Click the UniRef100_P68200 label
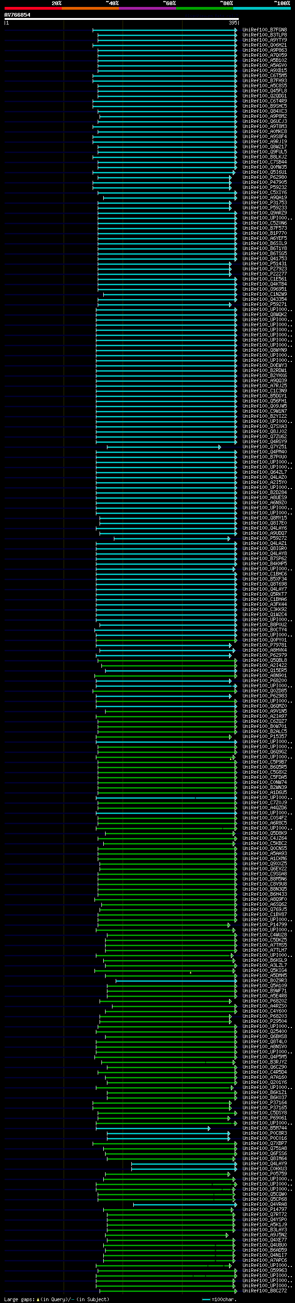The width and height of the screenshot is (295, 1303). (265, 680)
